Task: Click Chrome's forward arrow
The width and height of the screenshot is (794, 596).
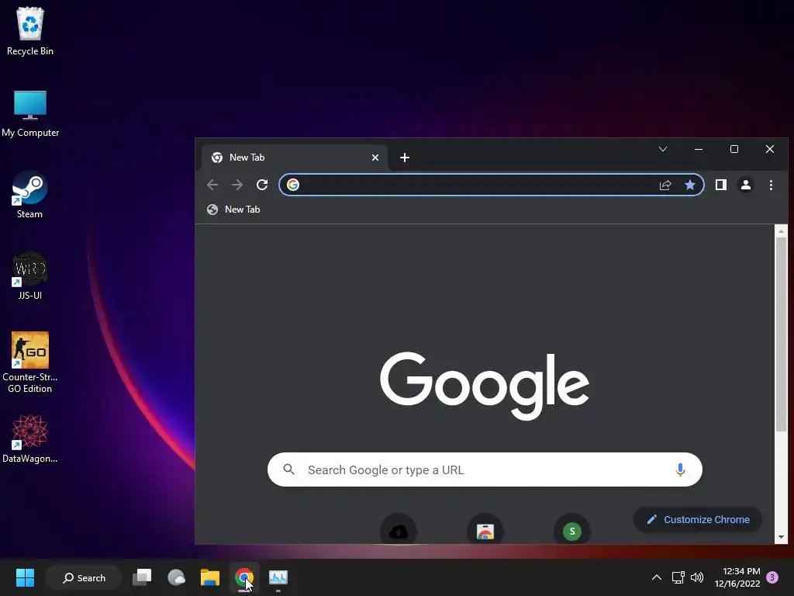Action: (237, 185)
